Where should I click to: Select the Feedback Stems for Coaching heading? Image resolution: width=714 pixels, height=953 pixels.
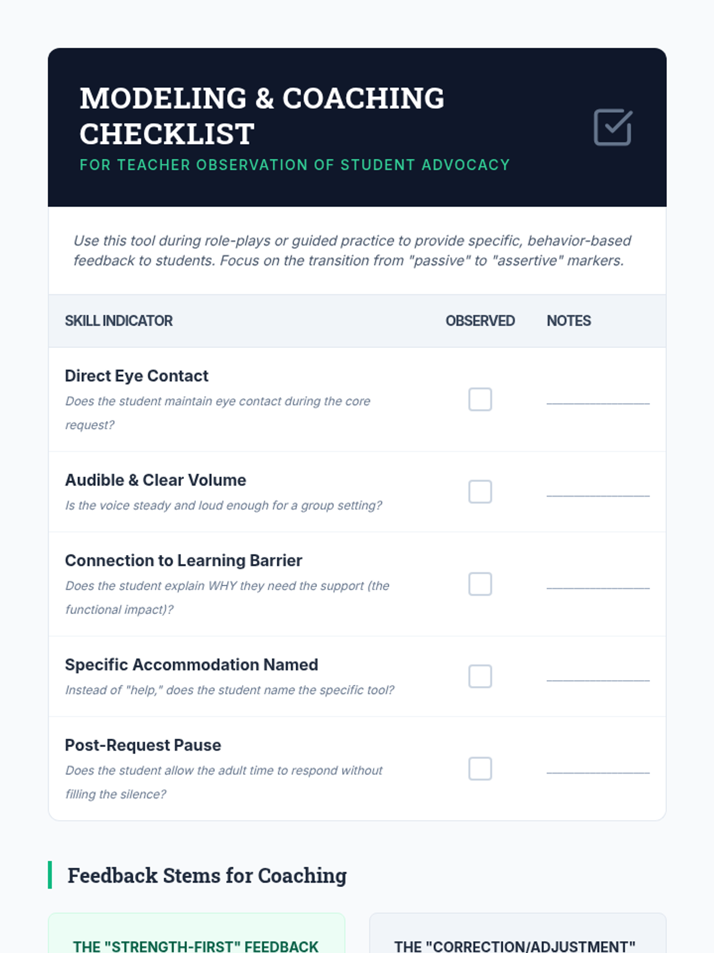(x=206, y=876)
